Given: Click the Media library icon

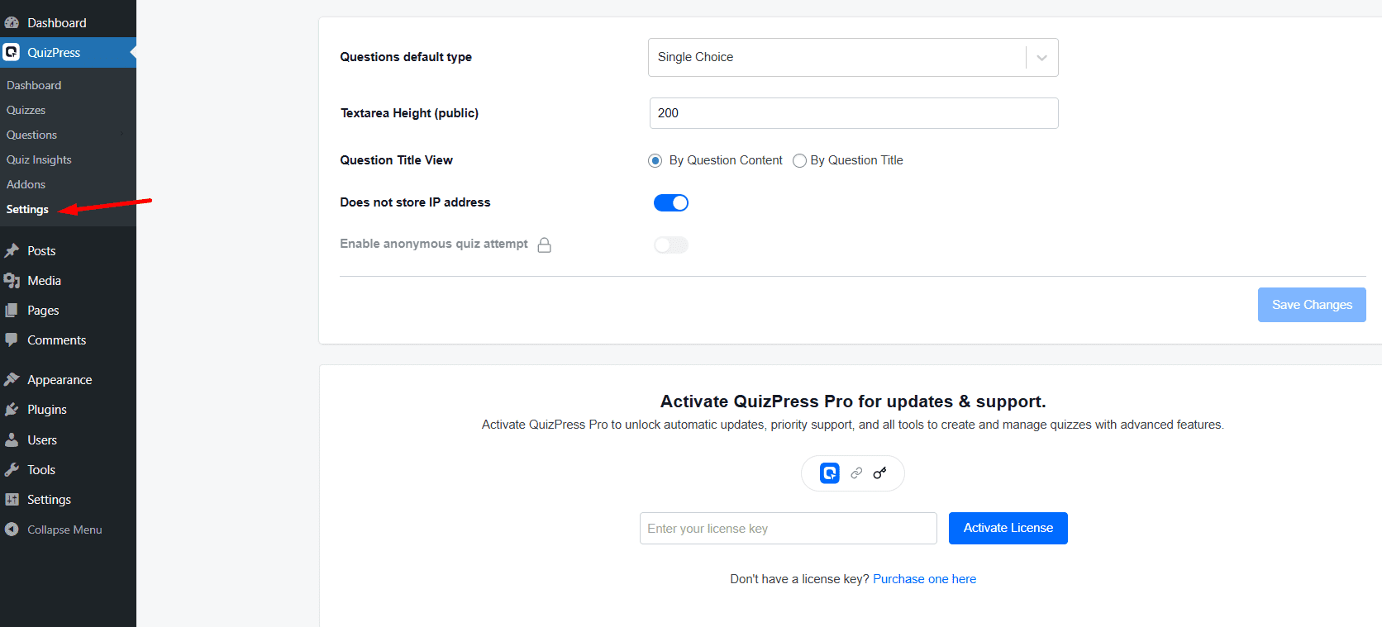Looking at the screenshot, I should coord(12,281).
